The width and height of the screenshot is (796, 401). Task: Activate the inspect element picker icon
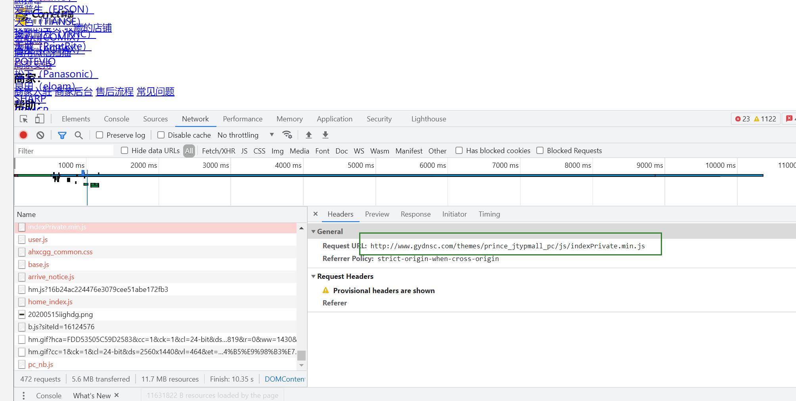[x=24, y=119]
